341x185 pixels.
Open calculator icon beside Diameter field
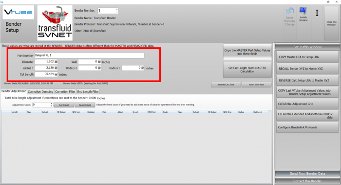[x=56, y=62]
